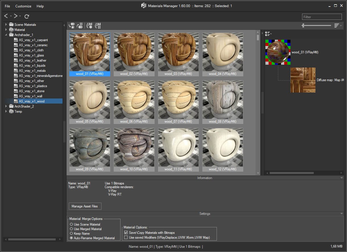Viewport: 347px width, 252px height.
Task: Open the Customize menu
Action: click(23, 6)
